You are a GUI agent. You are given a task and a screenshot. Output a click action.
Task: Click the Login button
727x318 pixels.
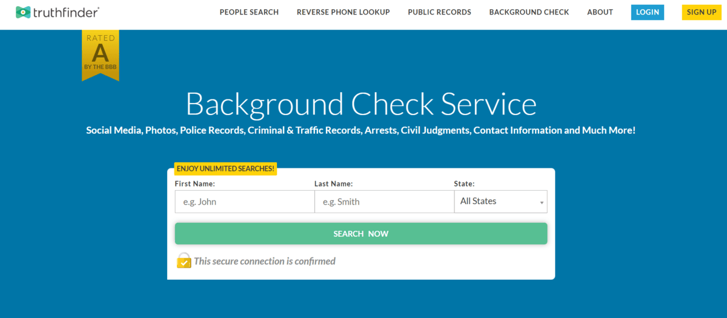[x=648, y=12]
